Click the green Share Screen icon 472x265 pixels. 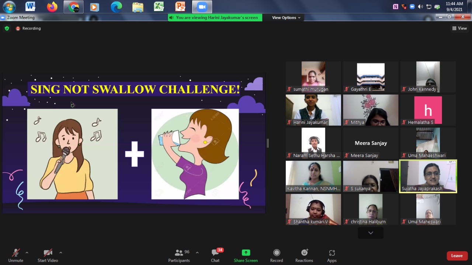tap(246, 253)
